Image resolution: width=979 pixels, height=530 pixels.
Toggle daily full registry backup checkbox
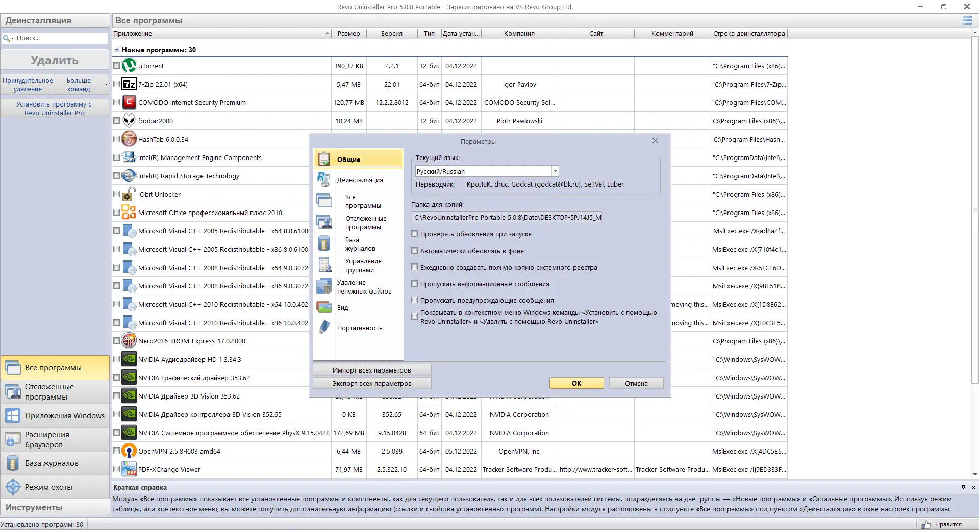pos(415,267)
